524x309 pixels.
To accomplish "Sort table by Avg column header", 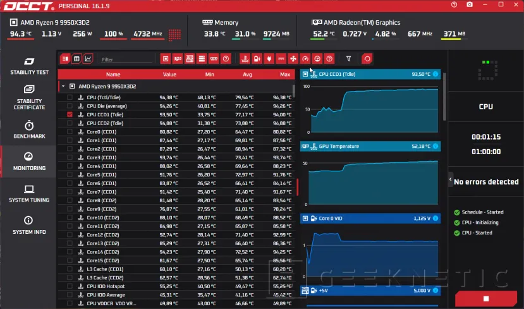I will coord(247,74).
